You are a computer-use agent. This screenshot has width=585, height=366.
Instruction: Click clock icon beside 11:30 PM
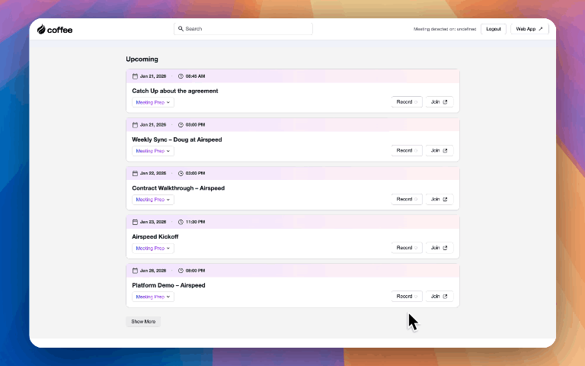point(181,222)
